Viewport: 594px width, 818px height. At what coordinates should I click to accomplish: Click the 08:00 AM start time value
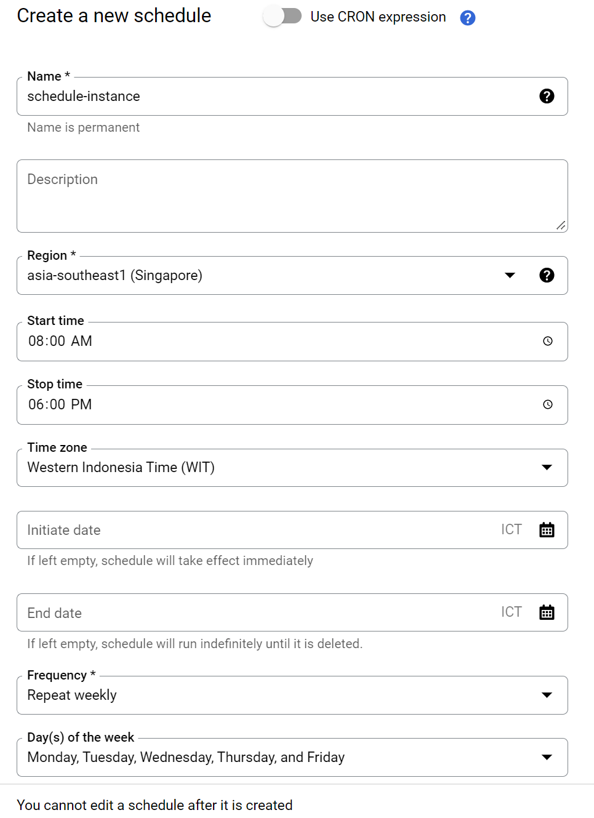[60, 341]
